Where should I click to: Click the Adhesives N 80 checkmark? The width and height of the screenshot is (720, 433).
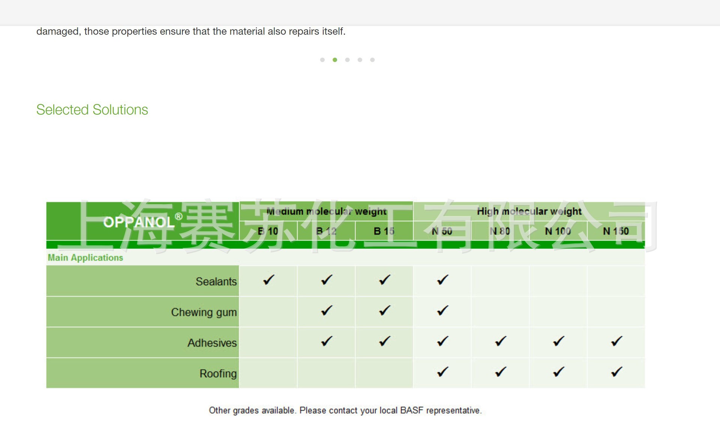tap(501, 341)
